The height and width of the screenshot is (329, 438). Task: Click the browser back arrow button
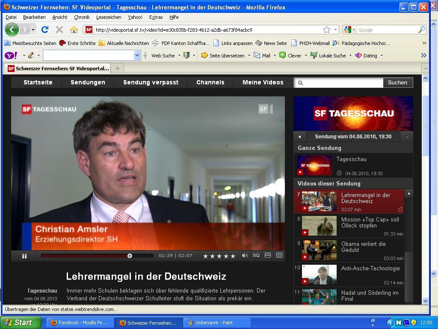click(x=12, y=30)
